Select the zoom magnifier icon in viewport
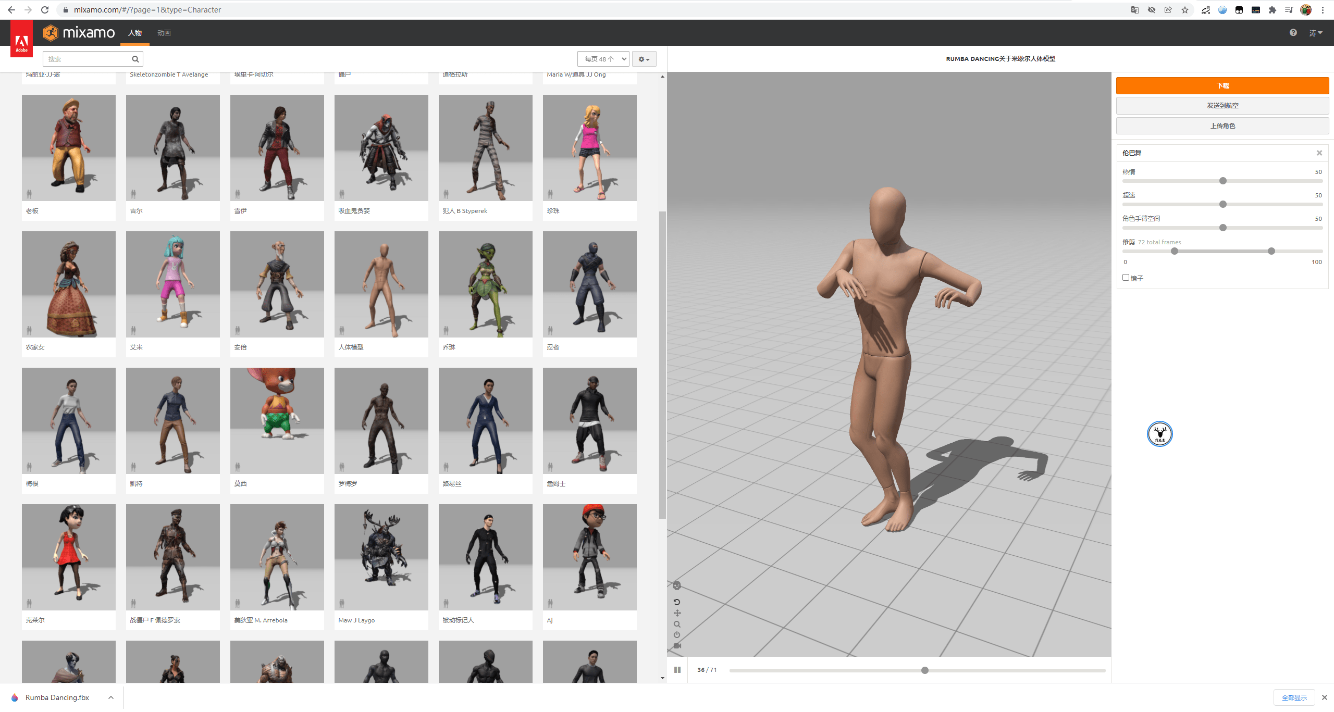This screenshot has width=1334, height=712. [x=677, y=624]
